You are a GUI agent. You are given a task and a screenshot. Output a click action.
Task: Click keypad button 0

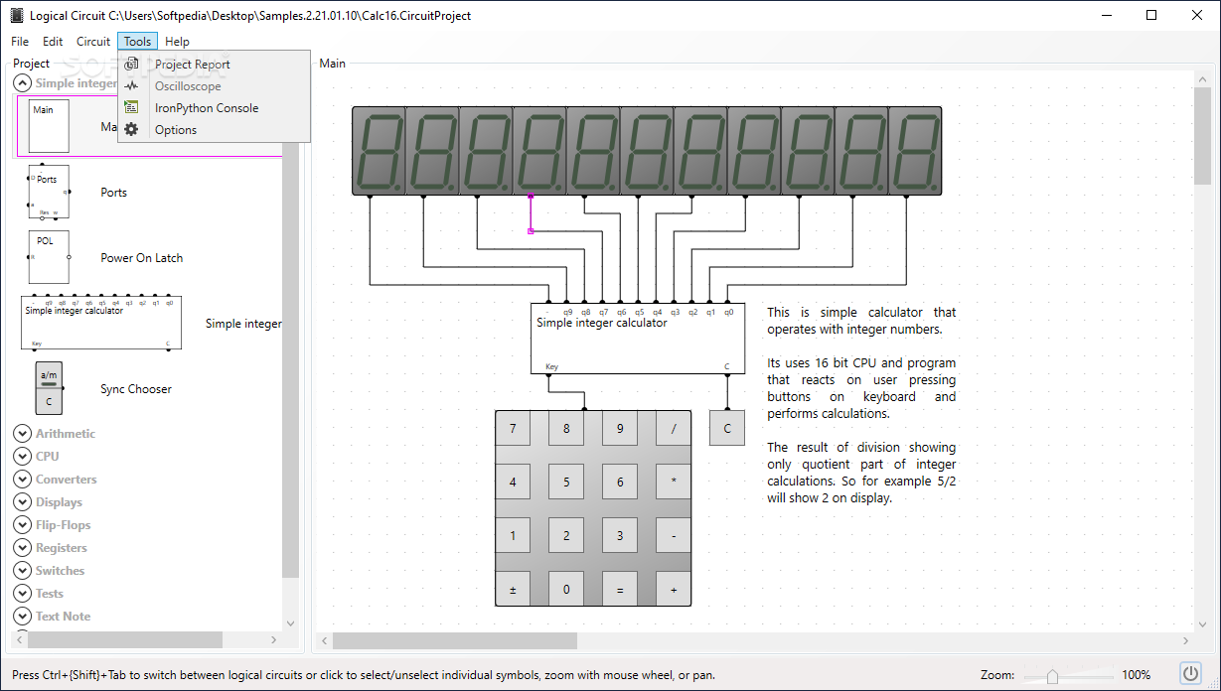566,590
